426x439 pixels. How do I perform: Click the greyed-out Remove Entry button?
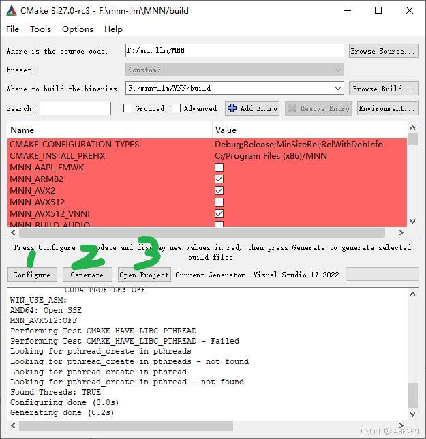click(x=318, y=108)
